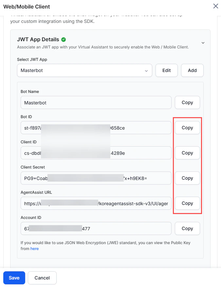Copy the Bot Name
Image resolution: width=221 pixels, height=287 pixels.
click(x=187, y=102)
